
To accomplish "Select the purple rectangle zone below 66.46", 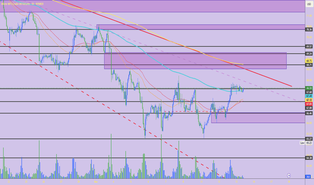I will [258, 118].
